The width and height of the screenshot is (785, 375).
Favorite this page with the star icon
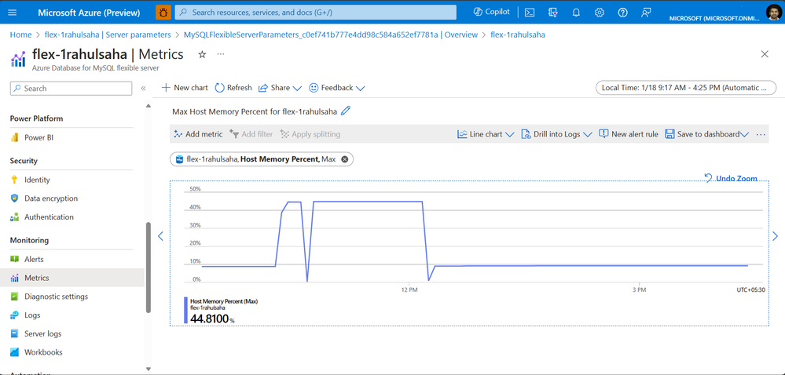click(202, 54)
